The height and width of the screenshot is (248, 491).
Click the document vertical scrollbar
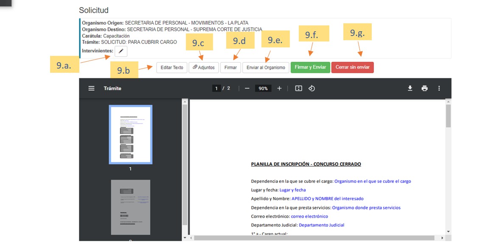point(448,116)
